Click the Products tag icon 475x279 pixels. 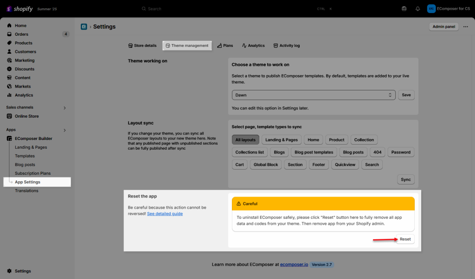click(9, 43)
